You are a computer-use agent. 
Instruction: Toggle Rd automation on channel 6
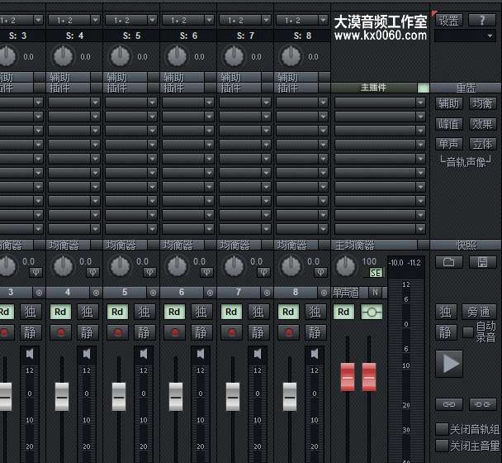click(x=175, y=312)
